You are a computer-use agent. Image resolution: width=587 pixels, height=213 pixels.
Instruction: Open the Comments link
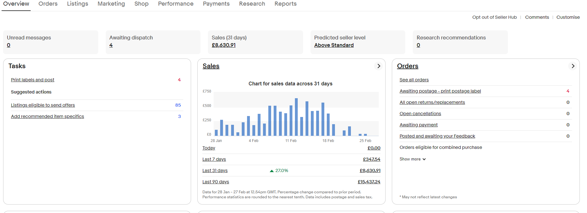pyautogui.click(x=537, y=17)
